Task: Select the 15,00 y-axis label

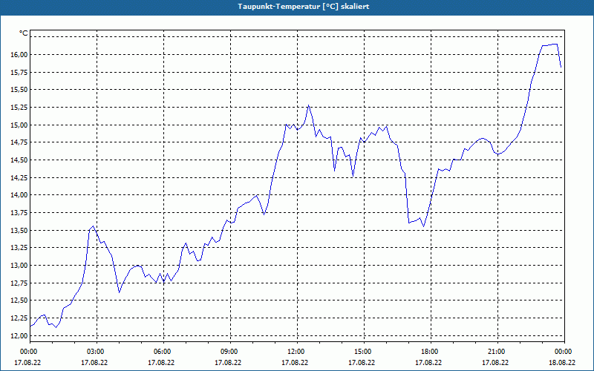Action: (20, 125)
